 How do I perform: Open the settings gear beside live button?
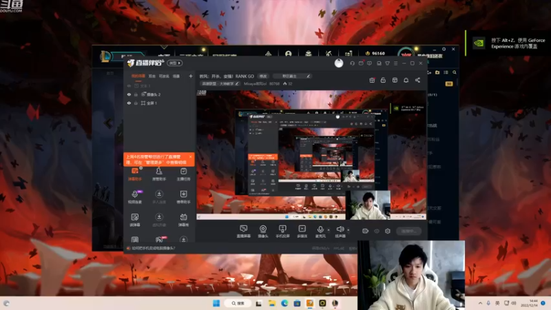[x=388, y=231]
